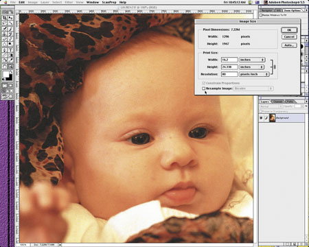Screen dimensions: 309x247
Task: Switch to the Channels tab
Action: [278, 102]
